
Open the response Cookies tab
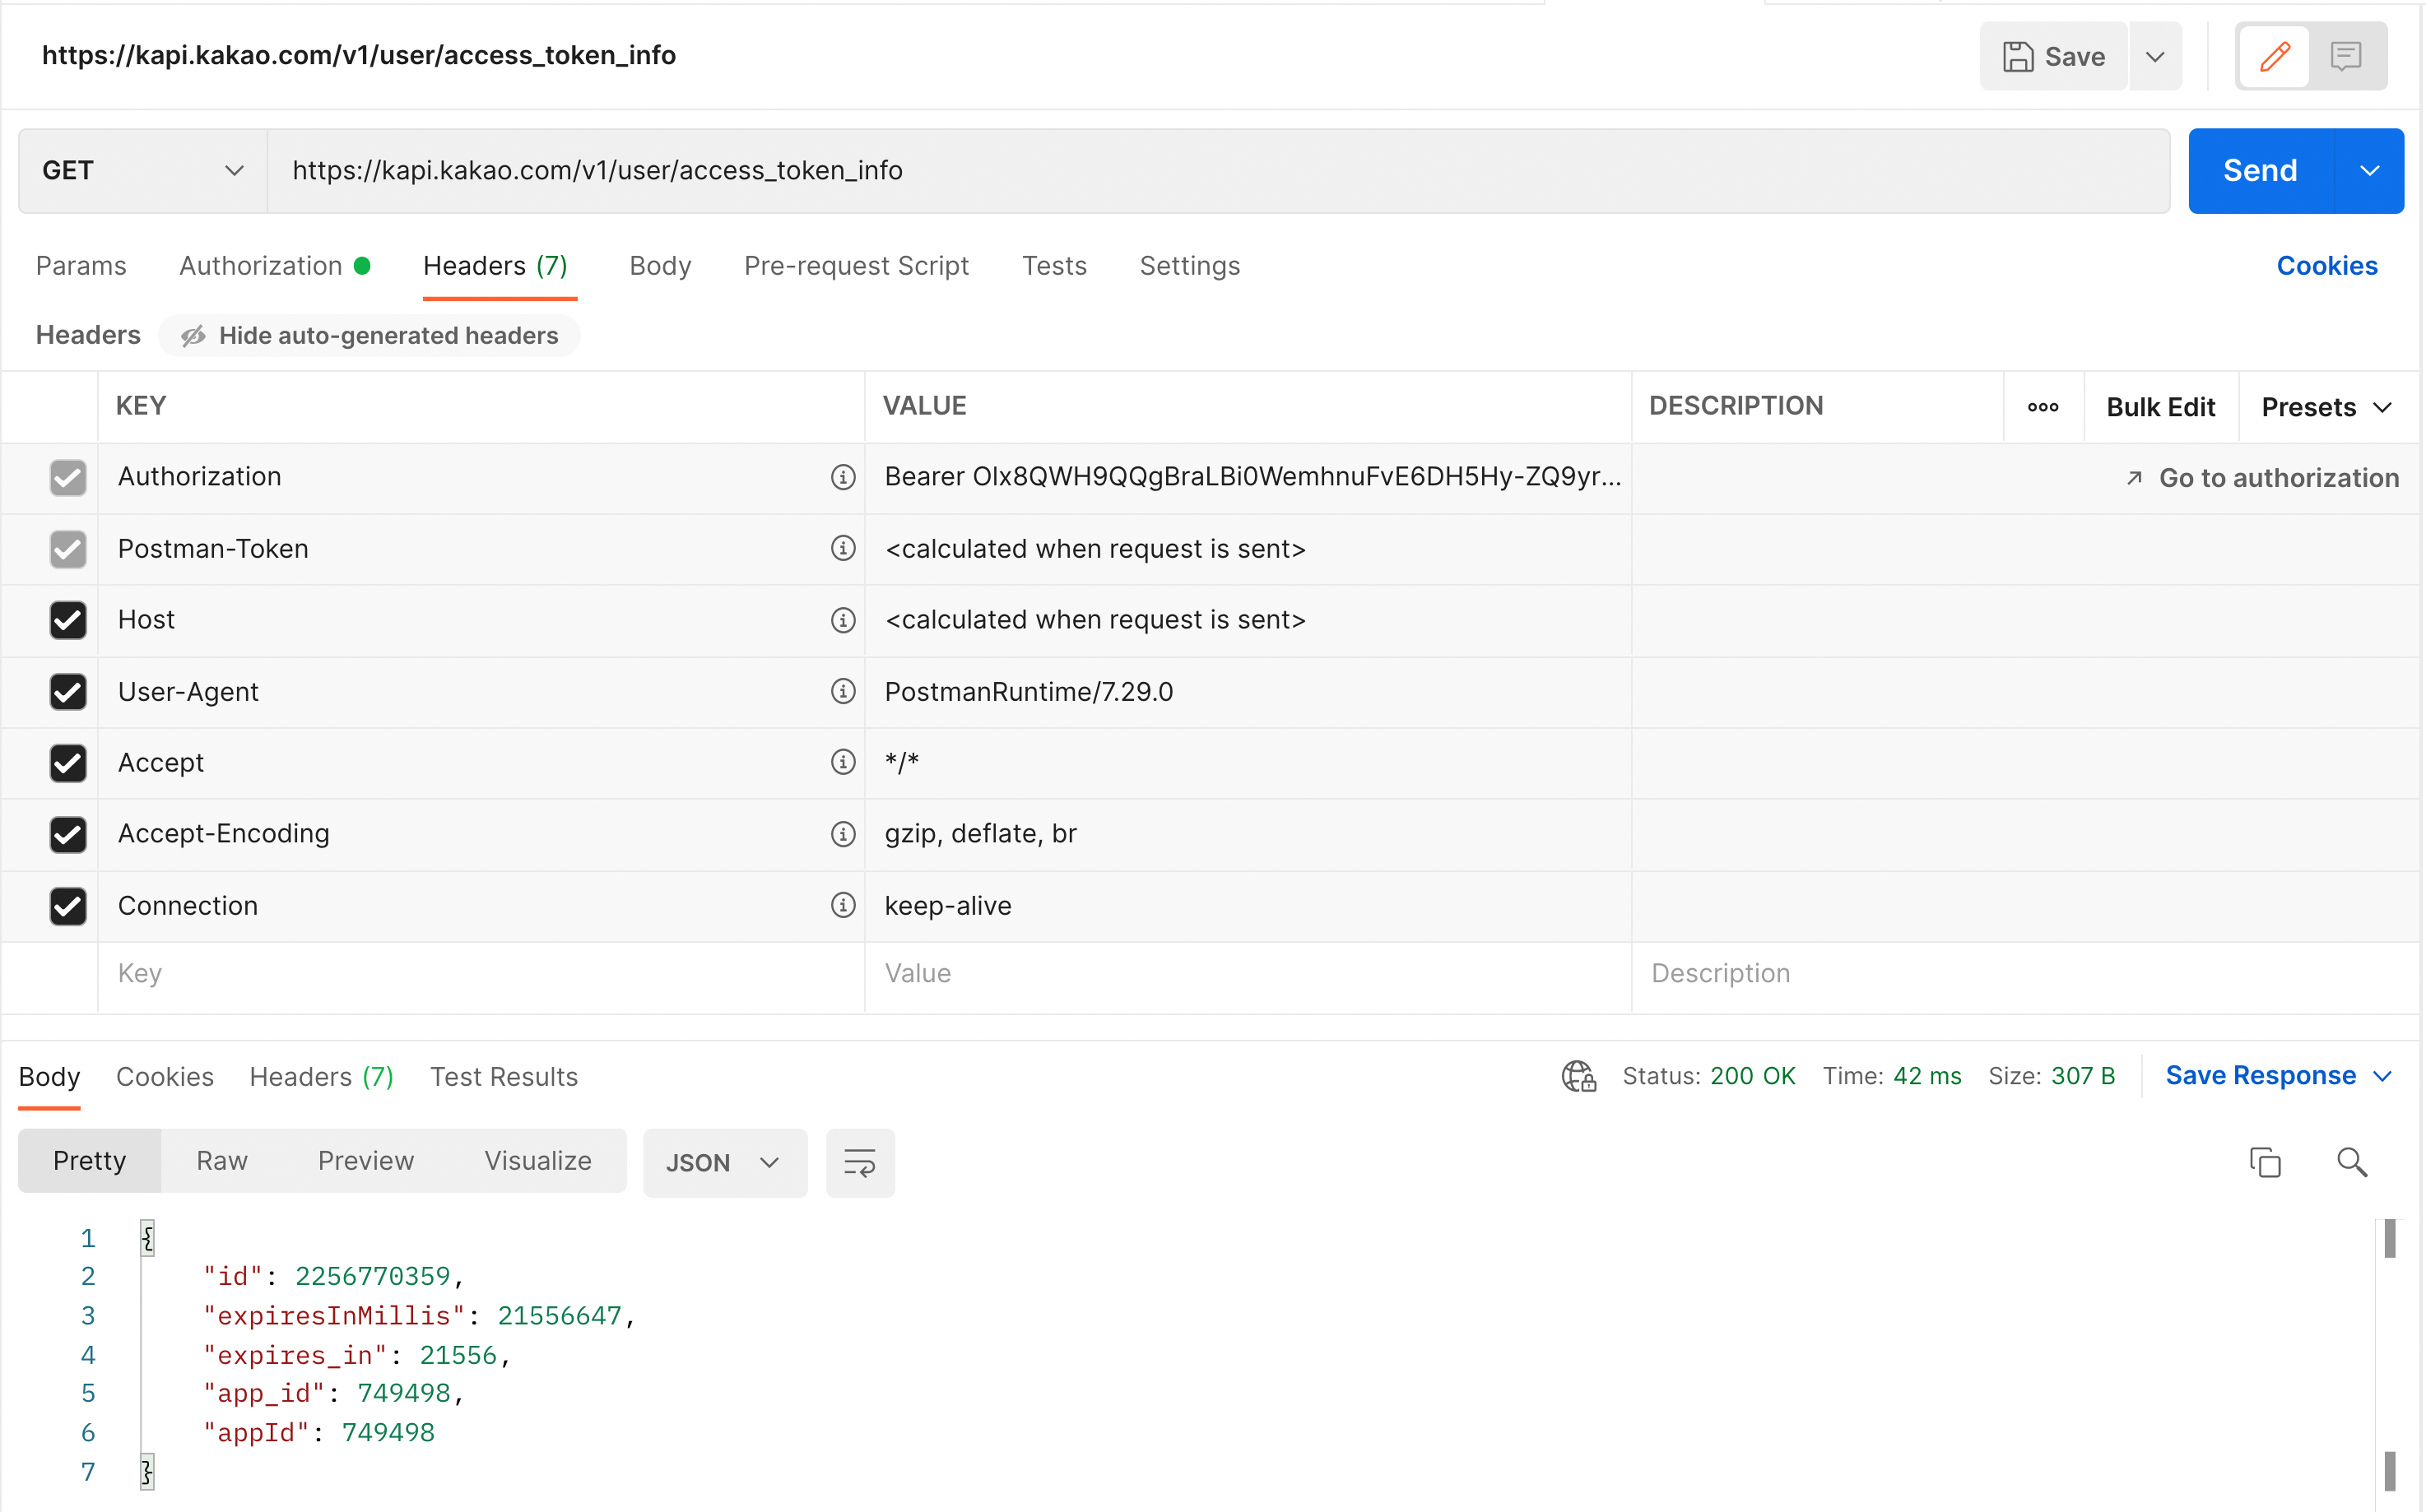[x=165, y=1077]
